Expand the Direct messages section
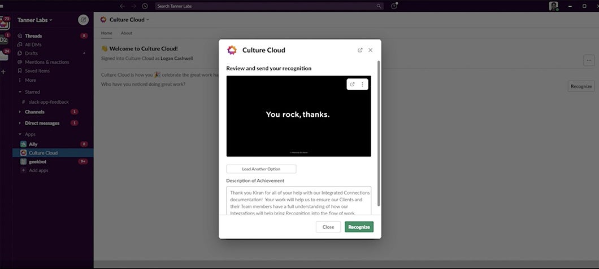 [20, 123]
